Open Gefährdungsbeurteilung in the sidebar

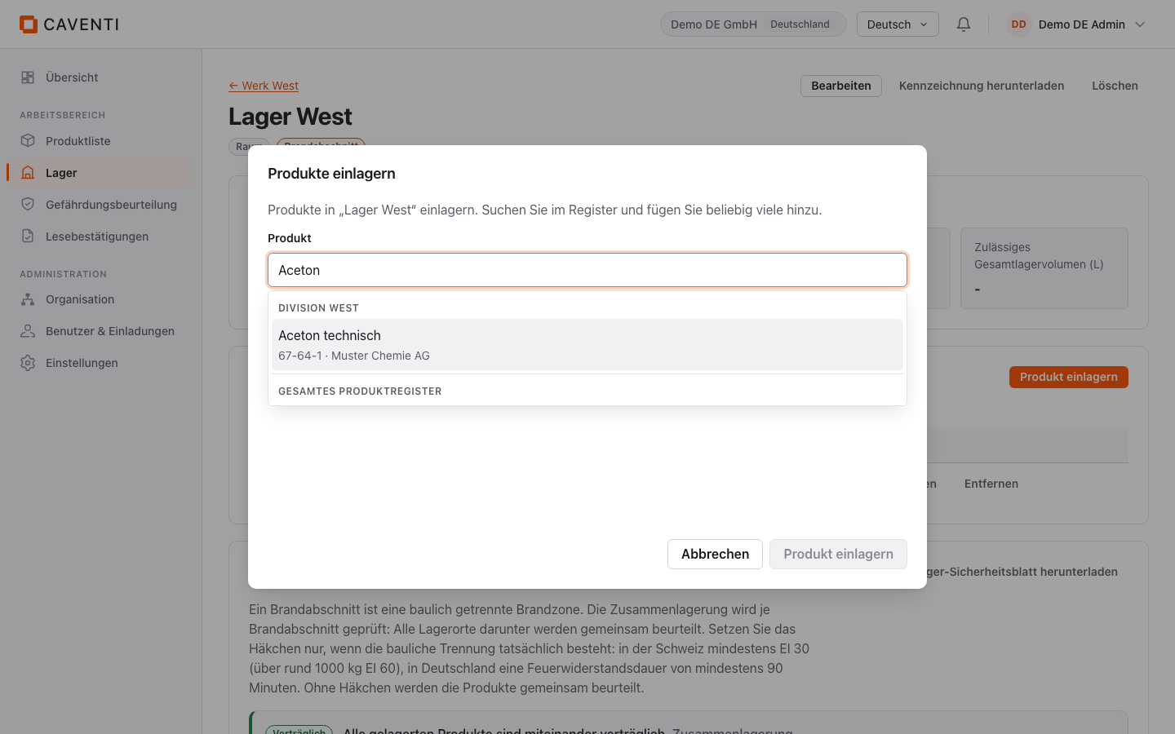pos(100,205)
